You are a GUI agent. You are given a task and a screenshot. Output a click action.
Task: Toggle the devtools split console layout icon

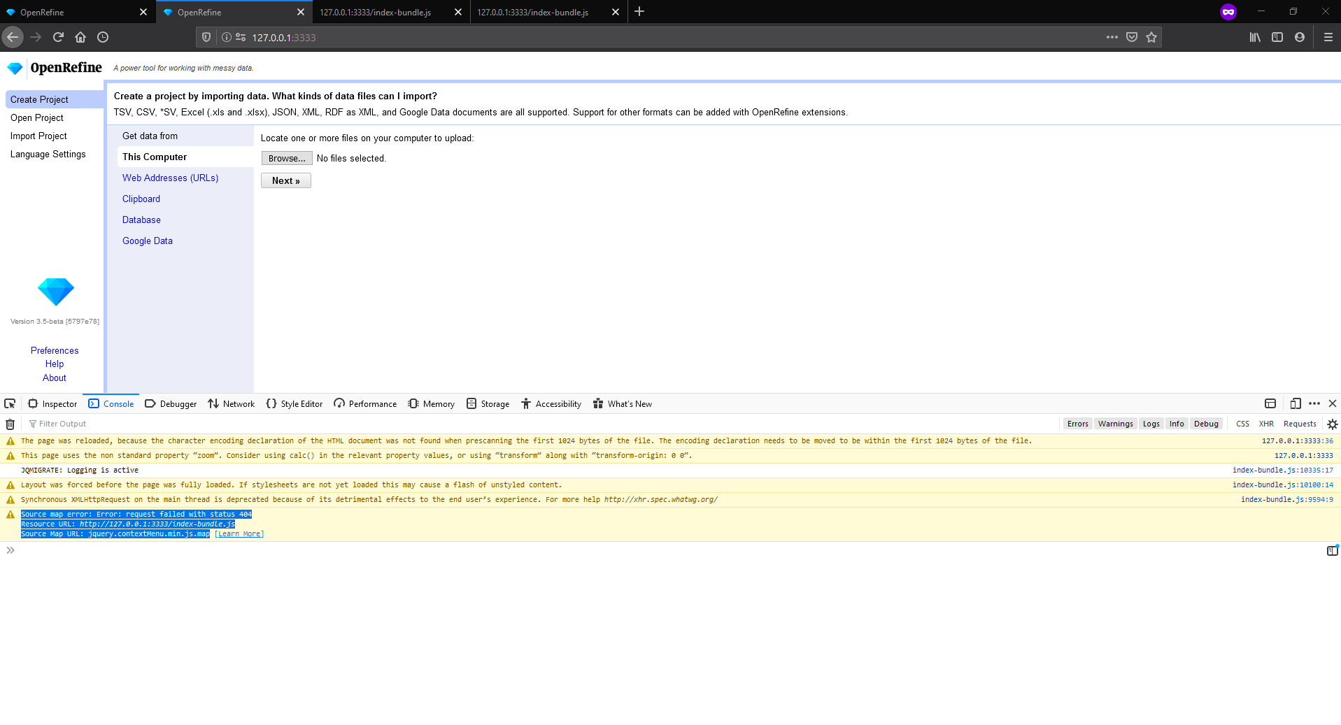[1270, 403]
